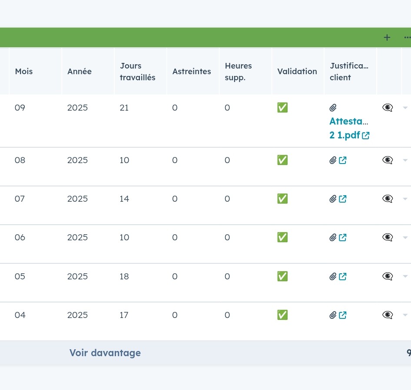This screenshot has height=390, width=411.
Task: Toggle the validation checkmark for month 09
Action: pos(282,108)
